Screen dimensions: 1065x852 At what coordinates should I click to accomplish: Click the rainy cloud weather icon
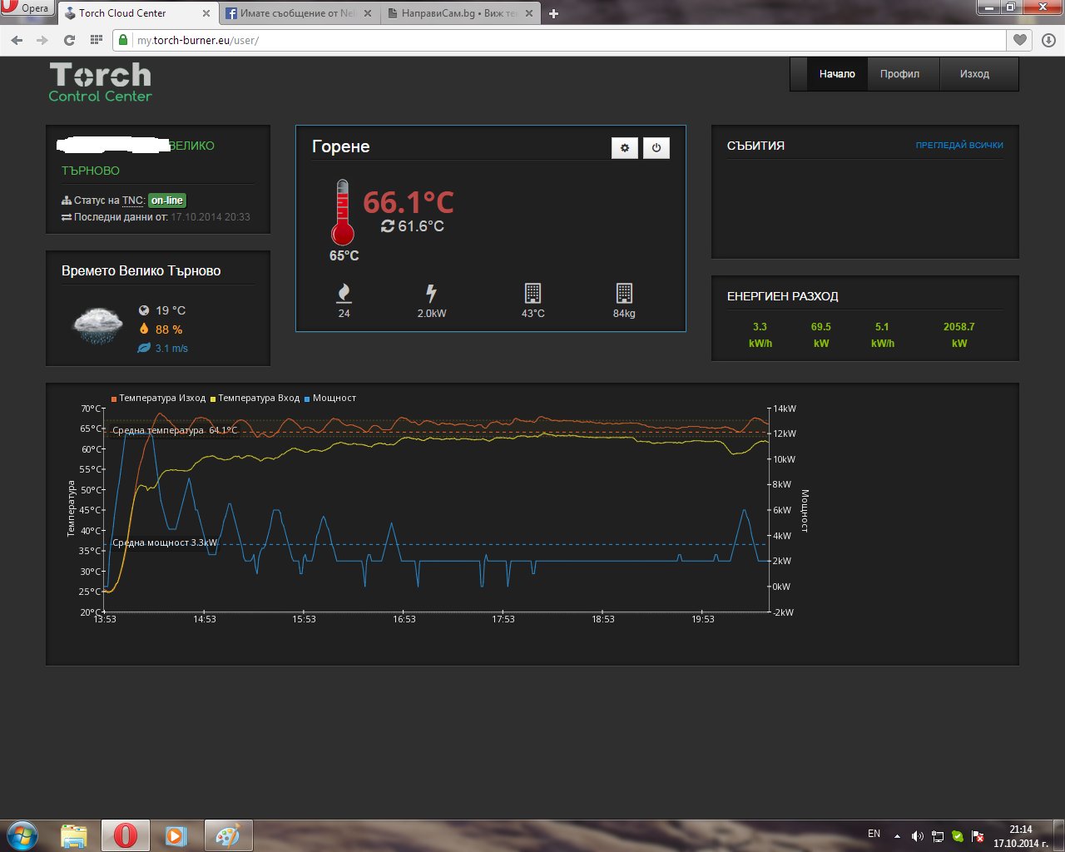[x=98, y=326]
